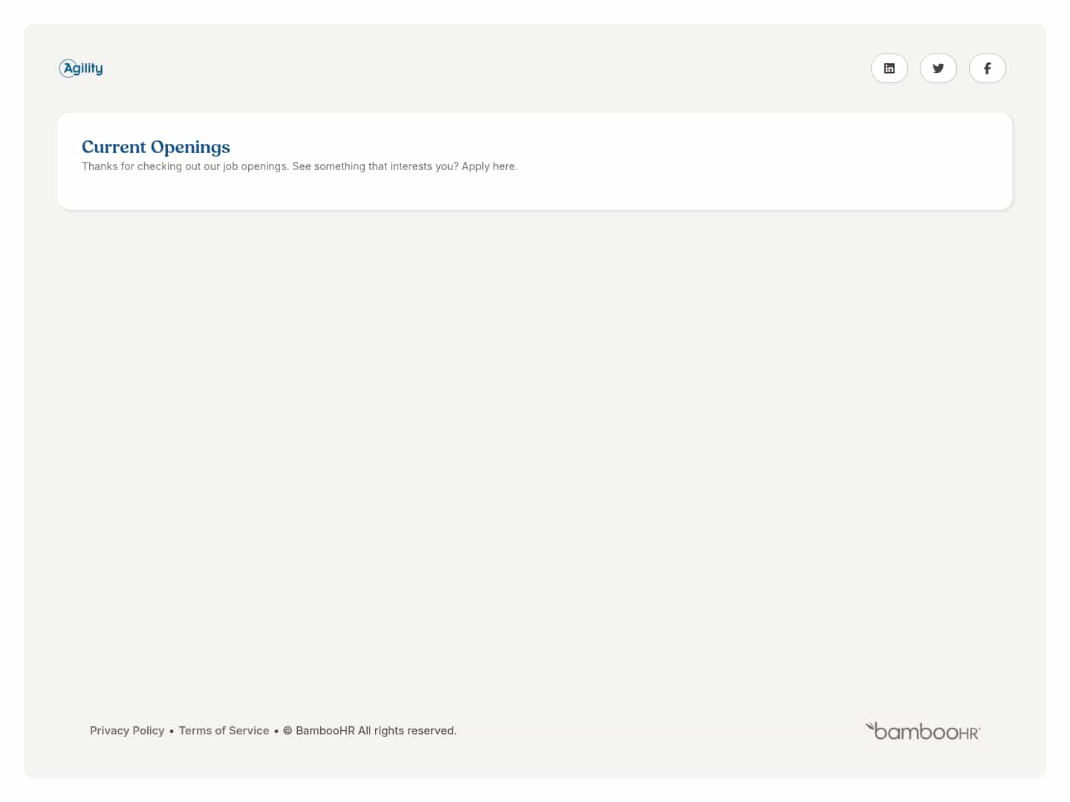
Task: Open the Terms of Service page
Action: pos(224,730)
